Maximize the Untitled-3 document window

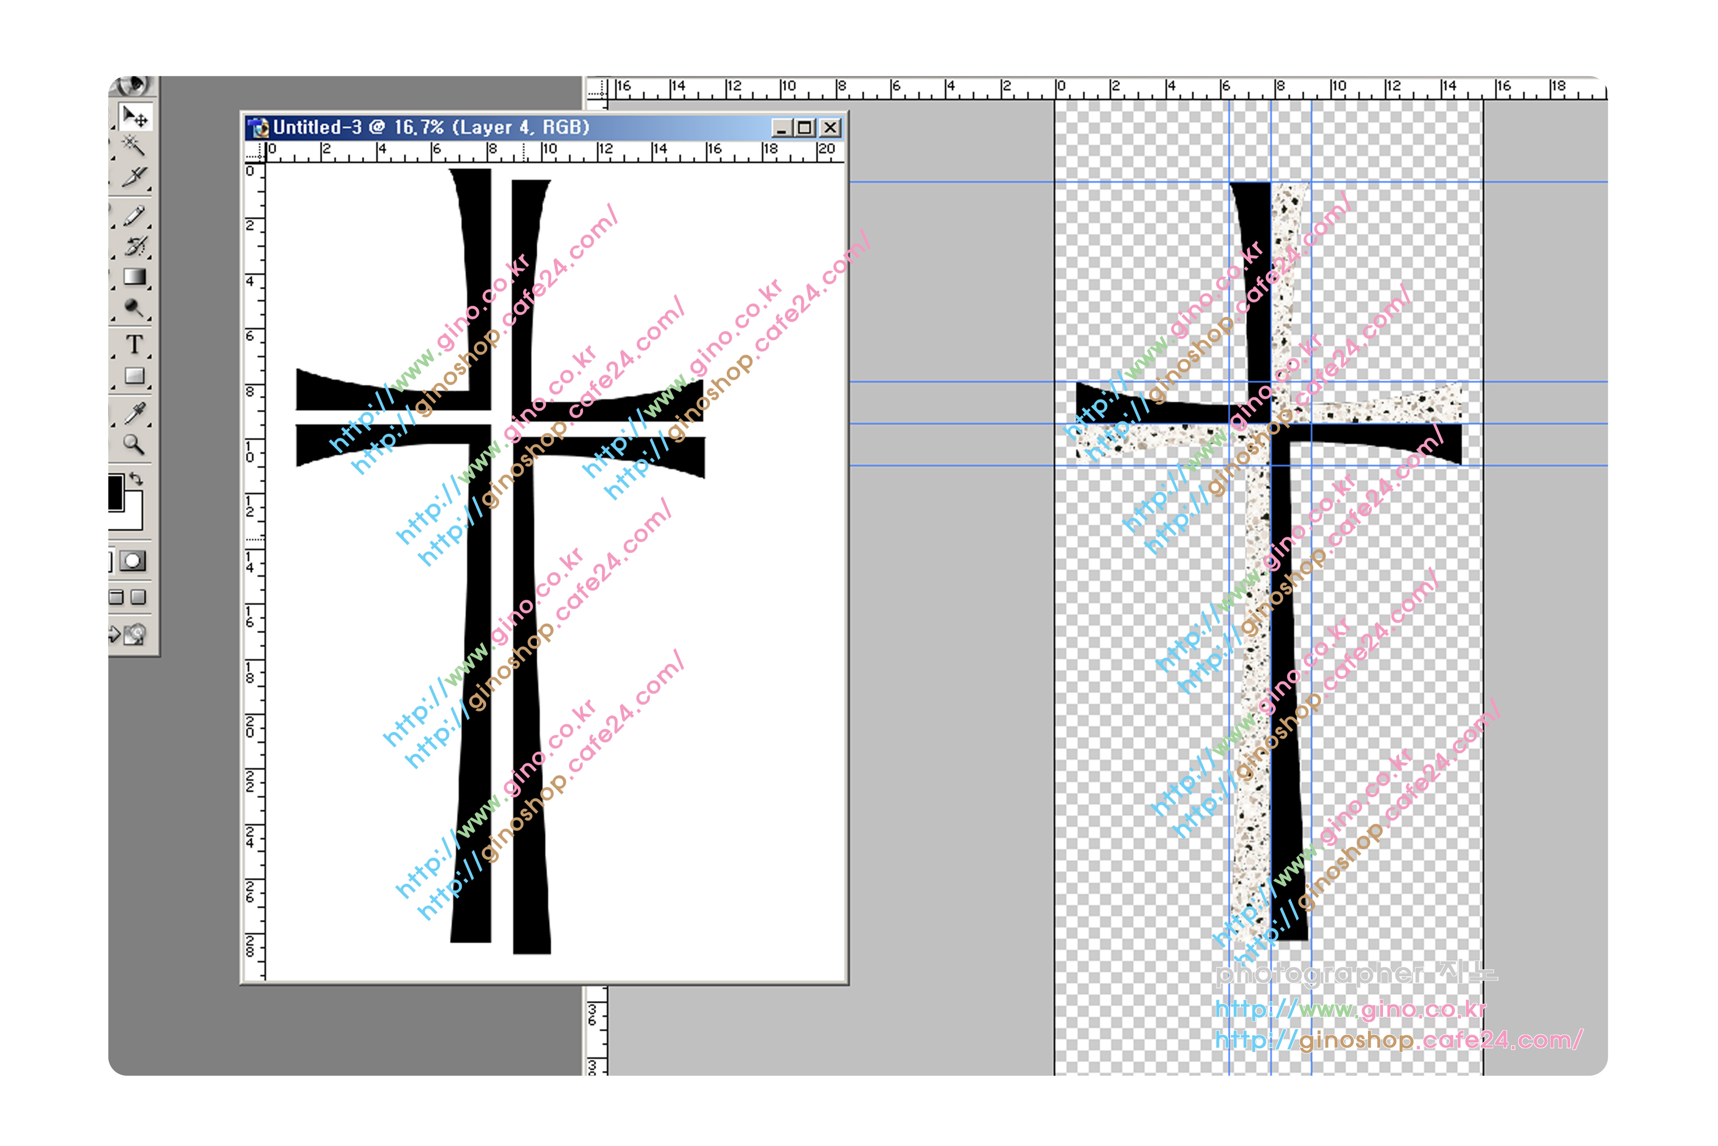coord(805,129)
